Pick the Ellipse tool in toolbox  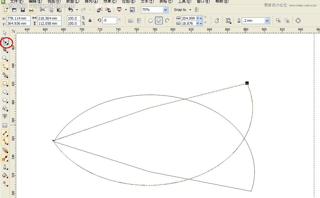pos(5,92)
